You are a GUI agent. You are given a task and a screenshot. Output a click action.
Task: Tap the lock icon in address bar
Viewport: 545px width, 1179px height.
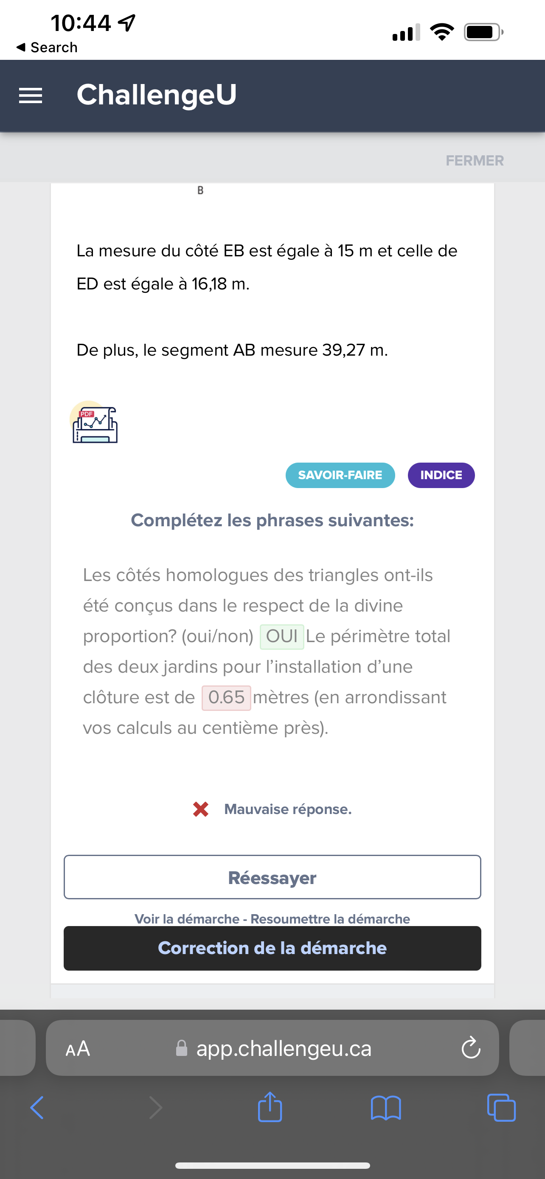182,1049
